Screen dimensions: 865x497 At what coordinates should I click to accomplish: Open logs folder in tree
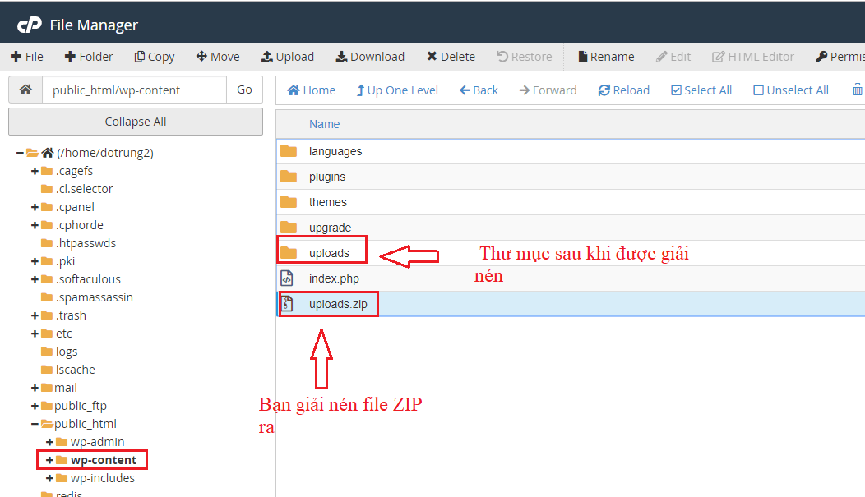(67, 352)
